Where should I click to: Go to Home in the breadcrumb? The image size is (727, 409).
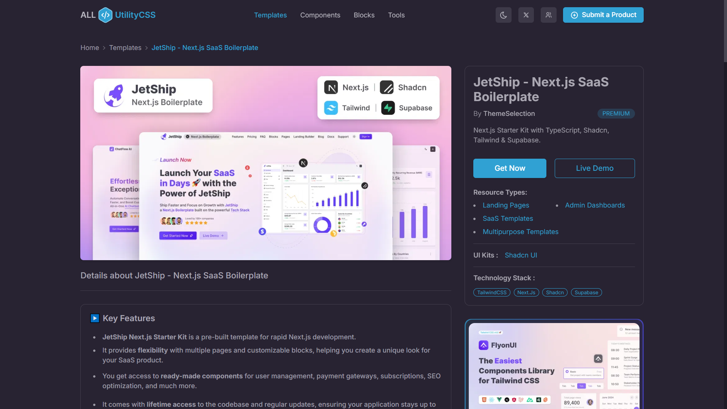point(90,48)
